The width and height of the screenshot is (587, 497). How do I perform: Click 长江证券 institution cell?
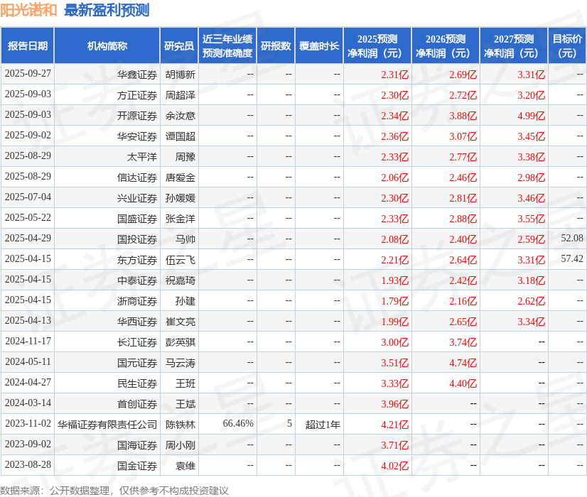[137, 342]
